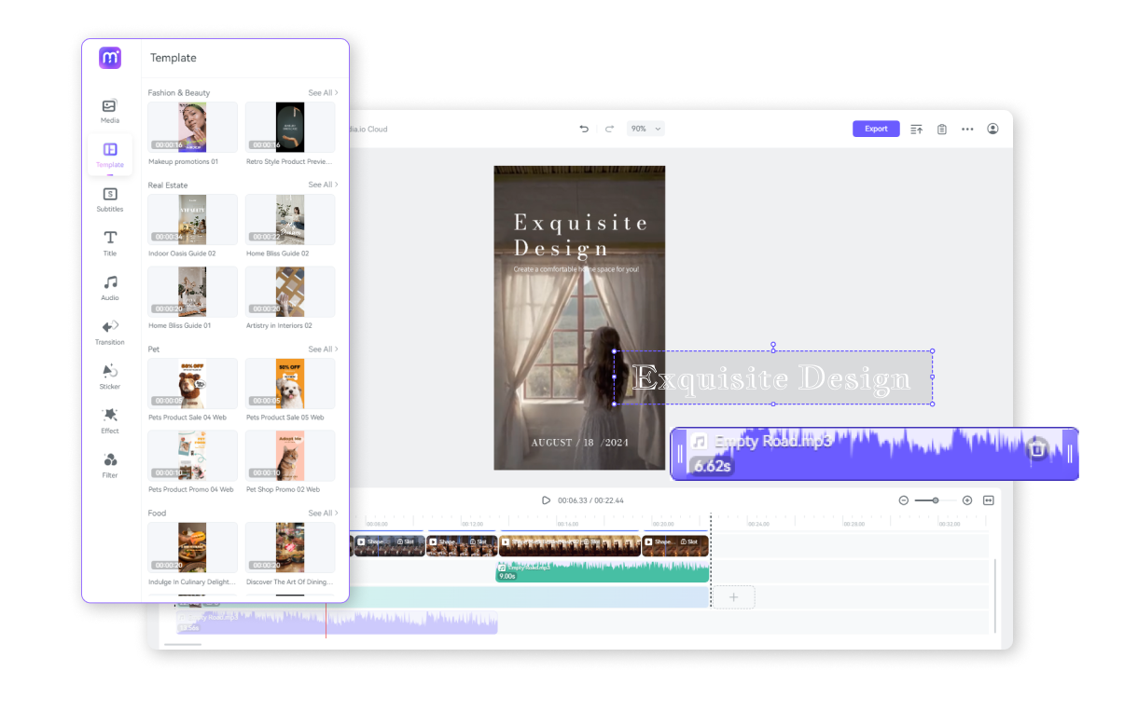Open the Sticker panel

tap(109, 376)
